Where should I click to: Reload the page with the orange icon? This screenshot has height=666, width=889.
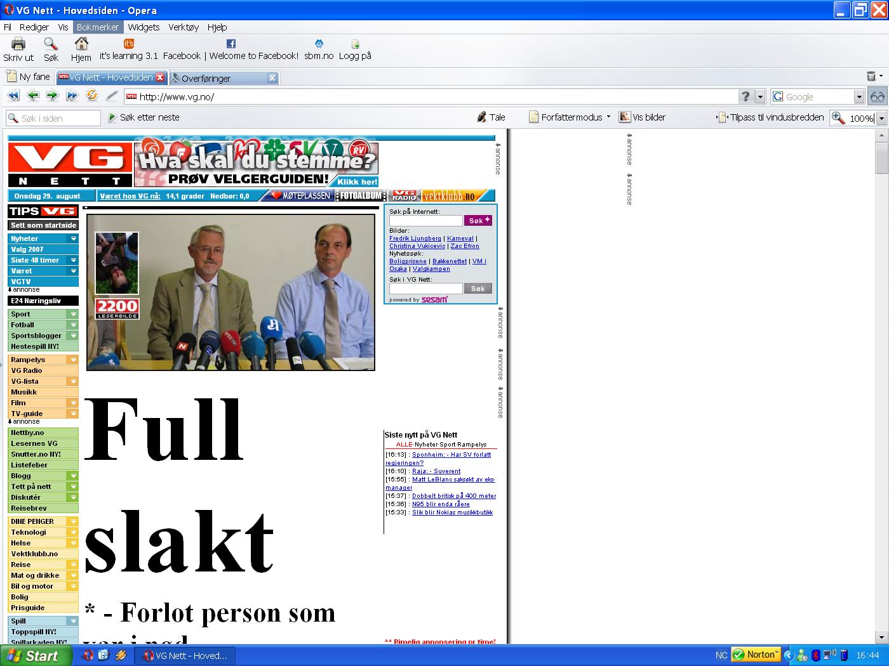coord(92,96)
